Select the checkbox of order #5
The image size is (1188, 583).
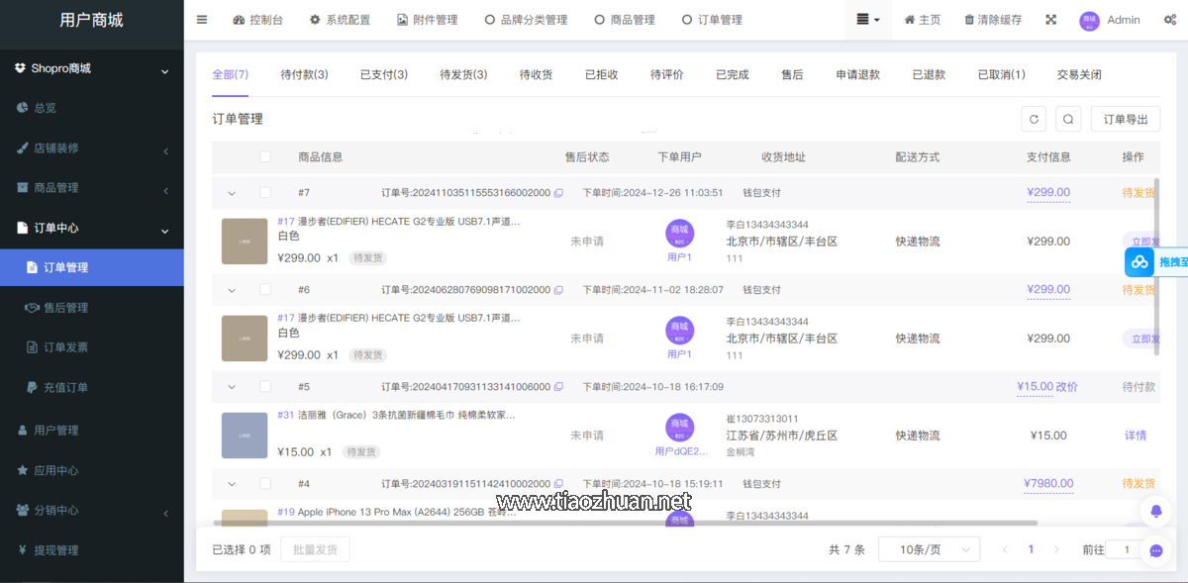(264, 386)
